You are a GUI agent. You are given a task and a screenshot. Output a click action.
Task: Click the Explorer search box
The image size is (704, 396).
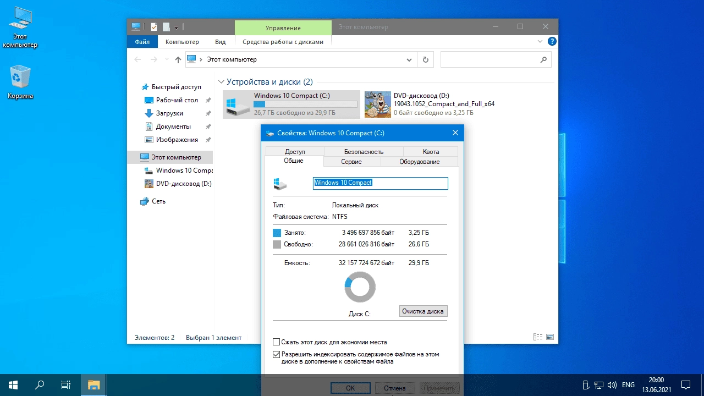click(x=496, y=59)
